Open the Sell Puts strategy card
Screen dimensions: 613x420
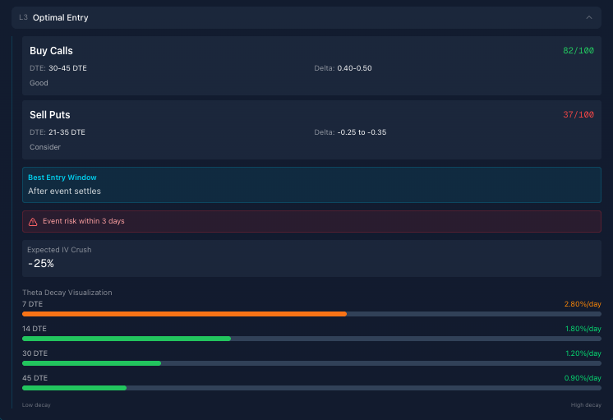click(311, 130)
